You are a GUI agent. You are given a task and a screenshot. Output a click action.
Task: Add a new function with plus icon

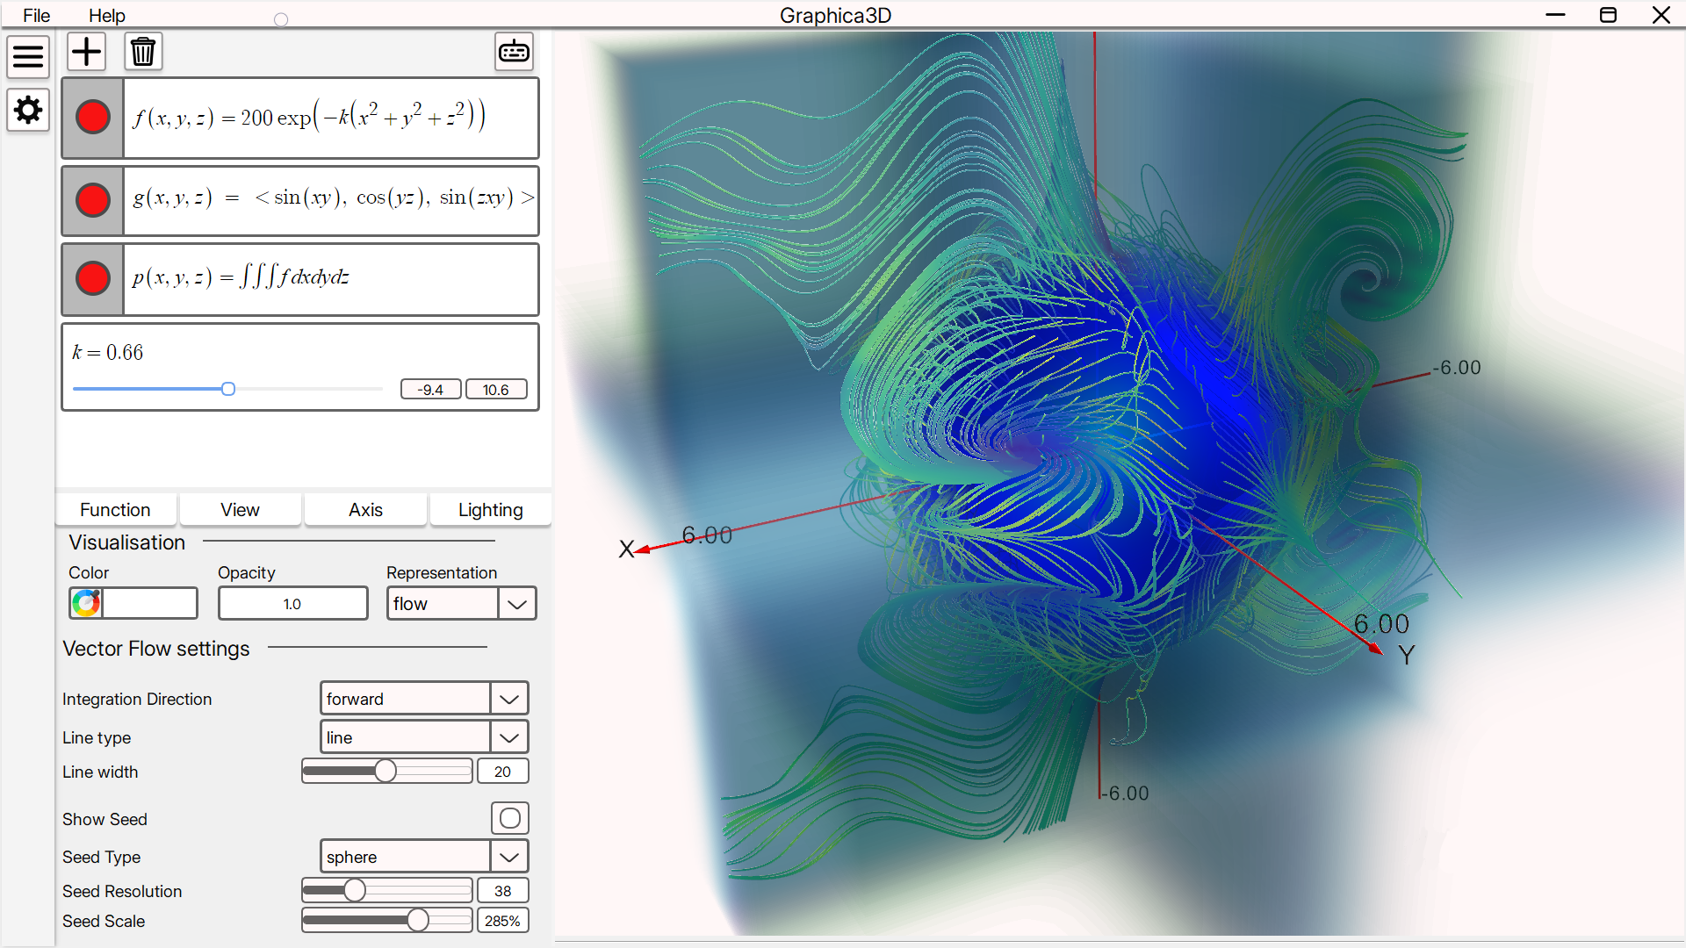tap(86, 52)
